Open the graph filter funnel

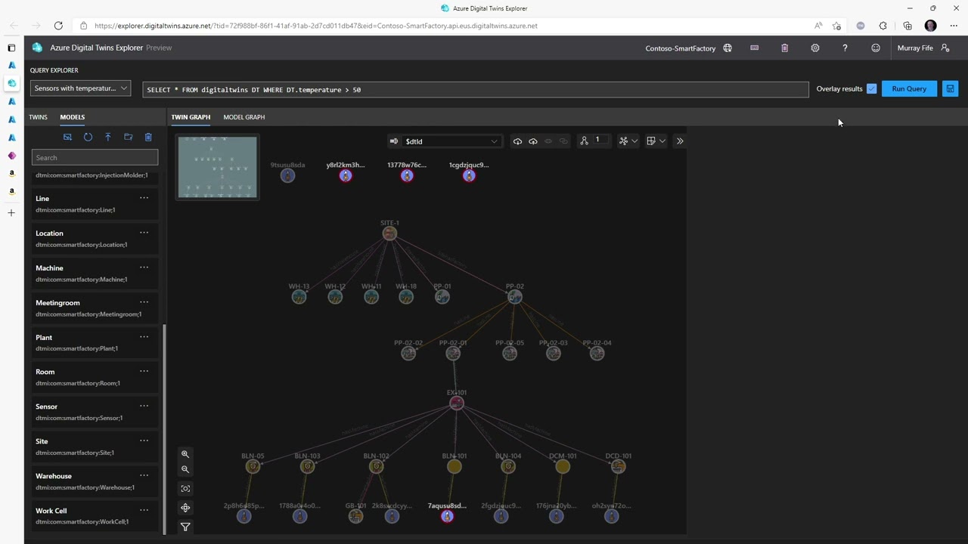[x=185, y=527]
